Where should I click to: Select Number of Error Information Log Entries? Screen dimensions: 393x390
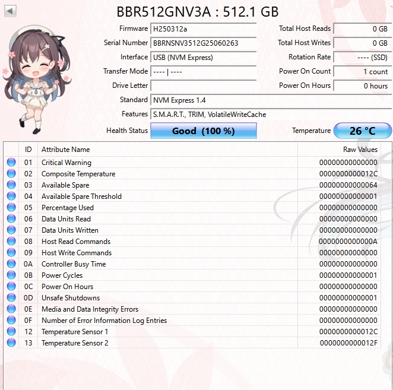(104, 321)
